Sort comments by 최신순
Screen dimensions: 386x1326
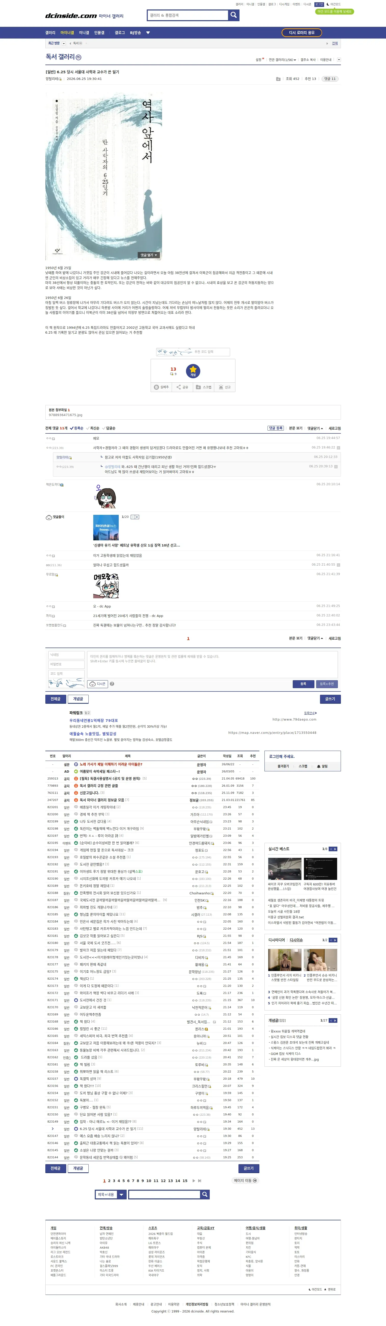tap(93, 428)
